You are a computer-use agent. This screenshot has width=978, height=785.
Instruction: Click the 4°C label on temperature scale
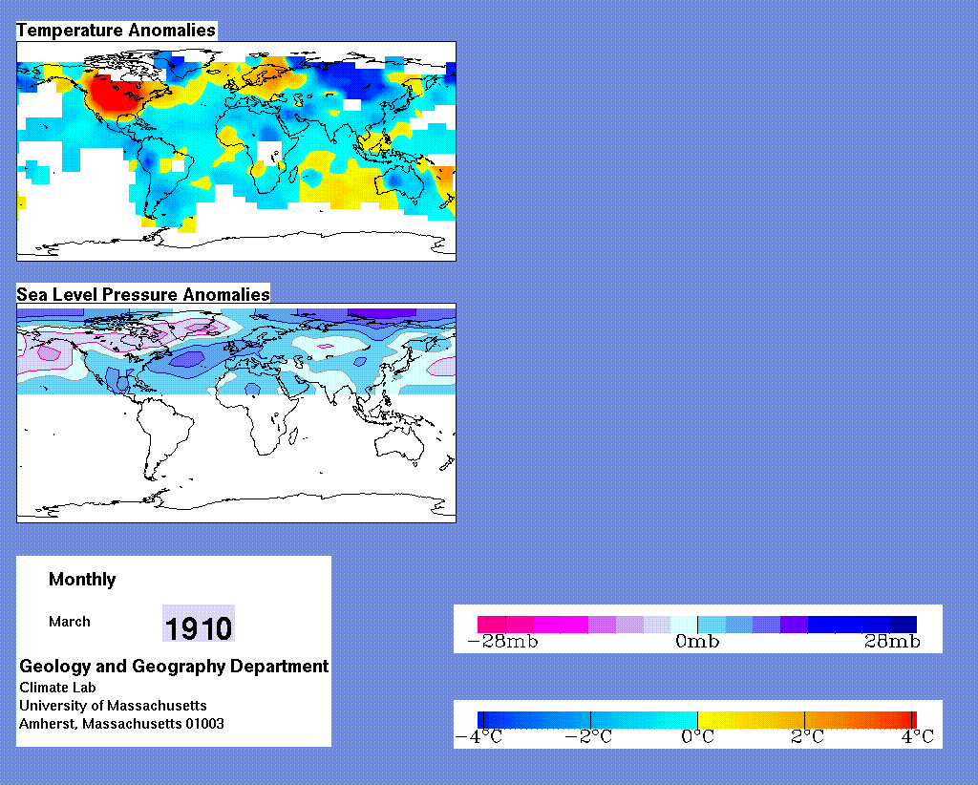[918, 737]
